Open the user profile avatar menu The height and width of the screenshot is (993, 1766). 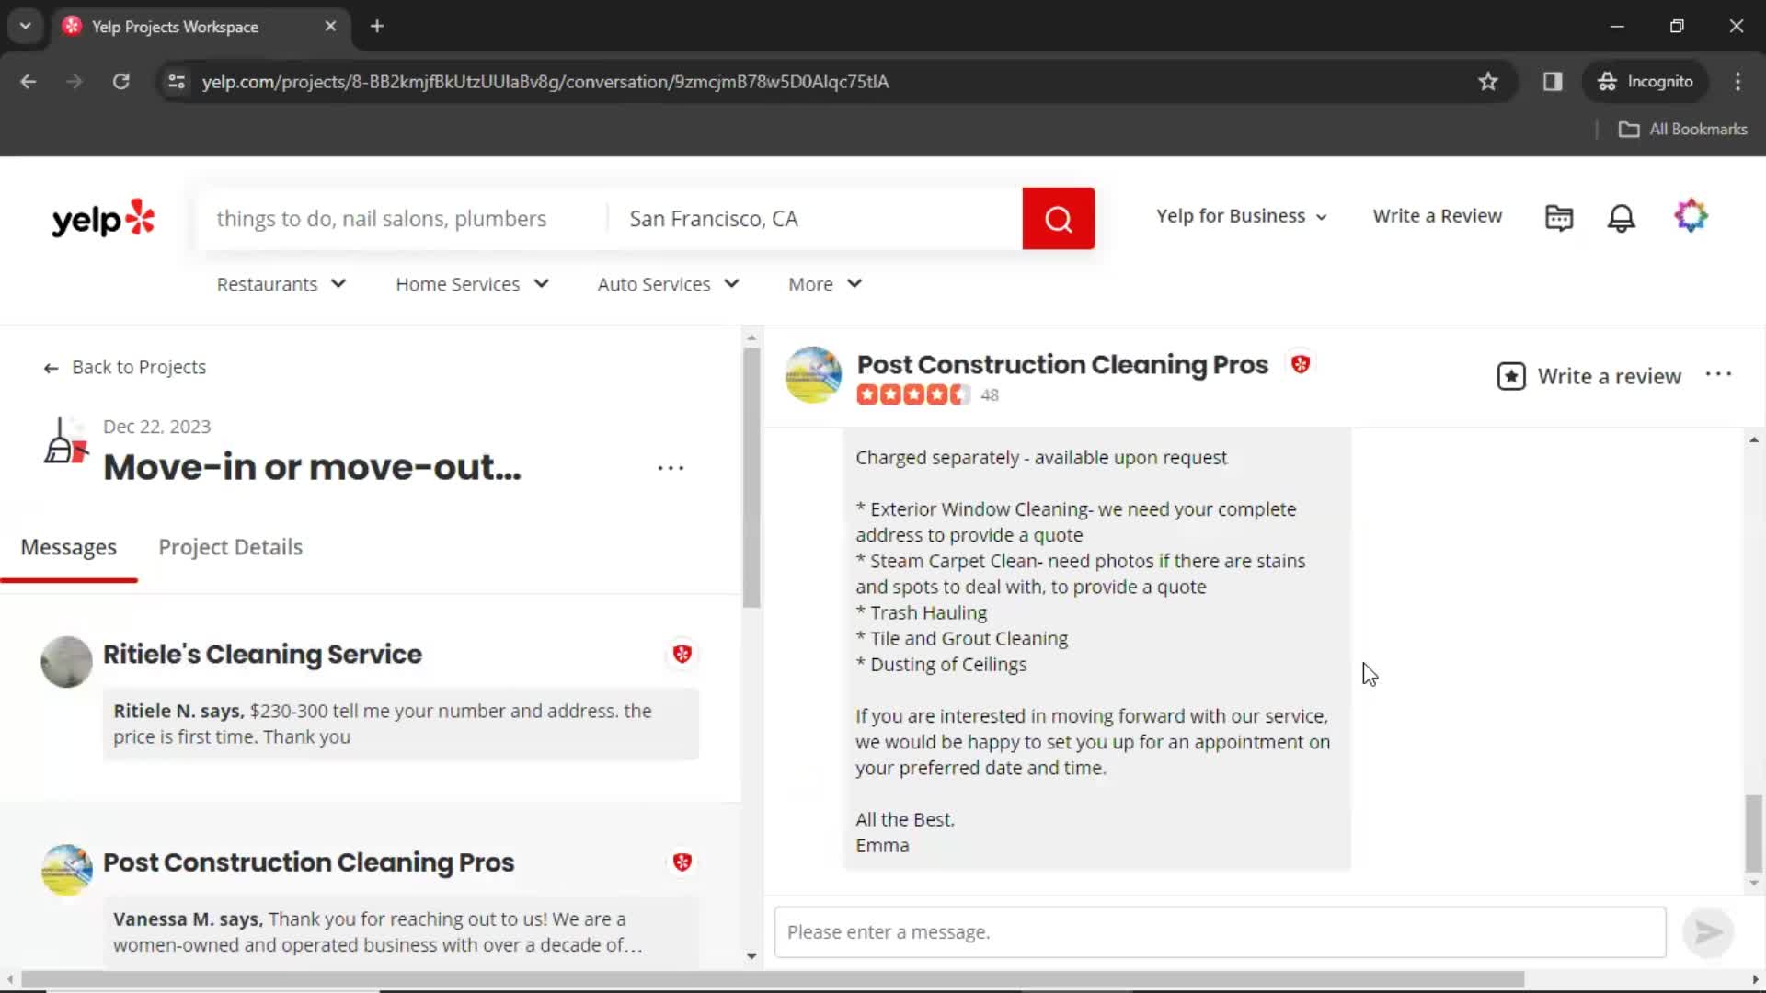pyautogui.click(x=1691, y=216)
